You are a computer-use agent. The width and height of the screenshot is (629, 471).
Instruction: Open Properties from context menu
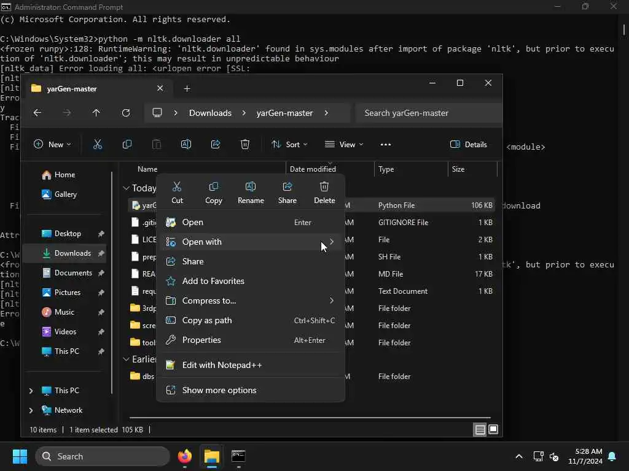click(251, 340)
